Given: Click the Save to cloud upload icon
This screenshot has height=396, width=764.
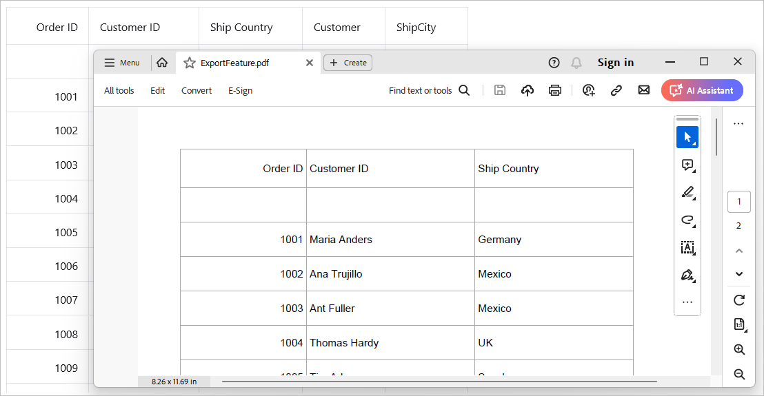Looking at the screenshot, I should [527, 90].
